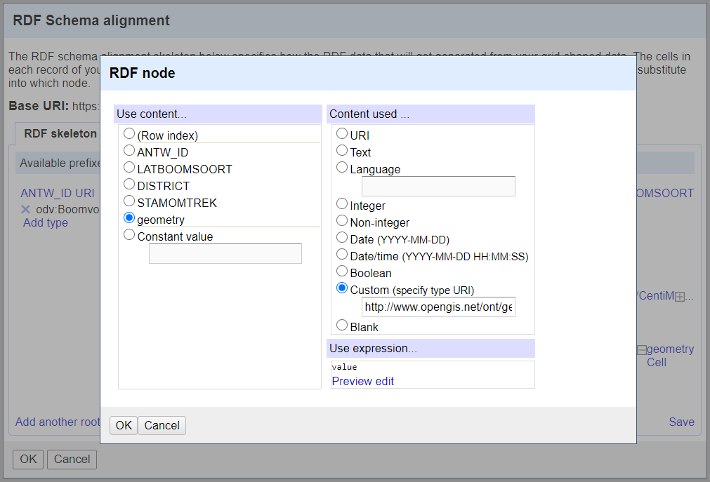Select STAMOMTREK as content source
The image size is (710, 482).
click(129, 202)
